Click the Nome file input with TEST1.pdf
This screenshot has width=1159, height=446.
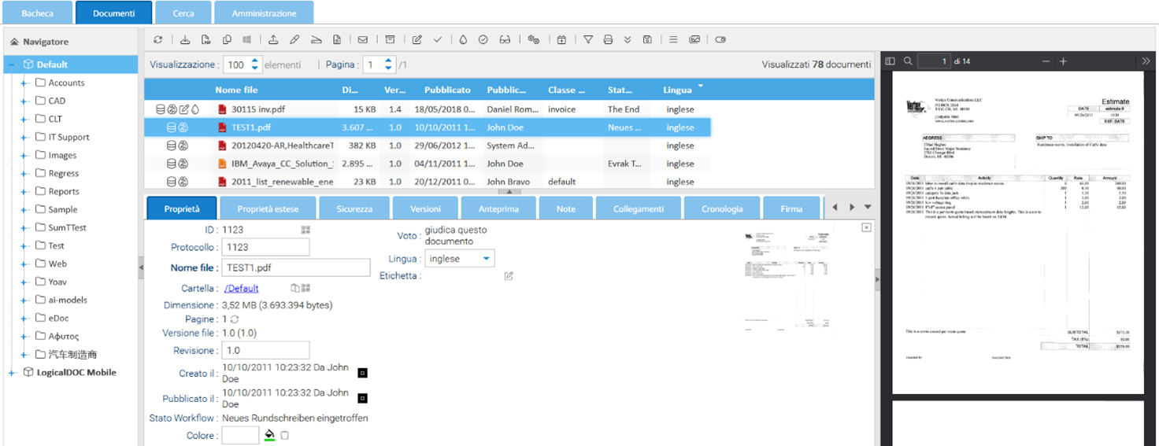click(x=296, y=267)
